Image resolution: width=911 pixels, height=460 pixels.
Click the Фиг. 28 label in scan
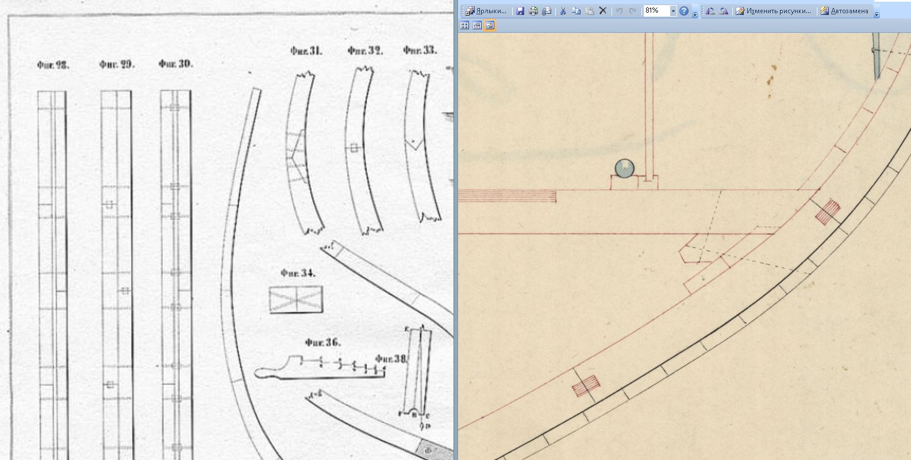point(53,65)
